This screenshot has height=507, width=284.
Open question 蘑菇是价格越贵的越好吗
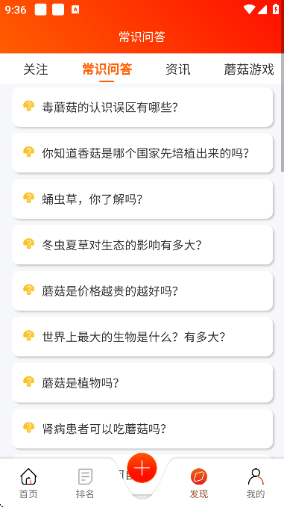pyautogui.click(x=142, y=291)
